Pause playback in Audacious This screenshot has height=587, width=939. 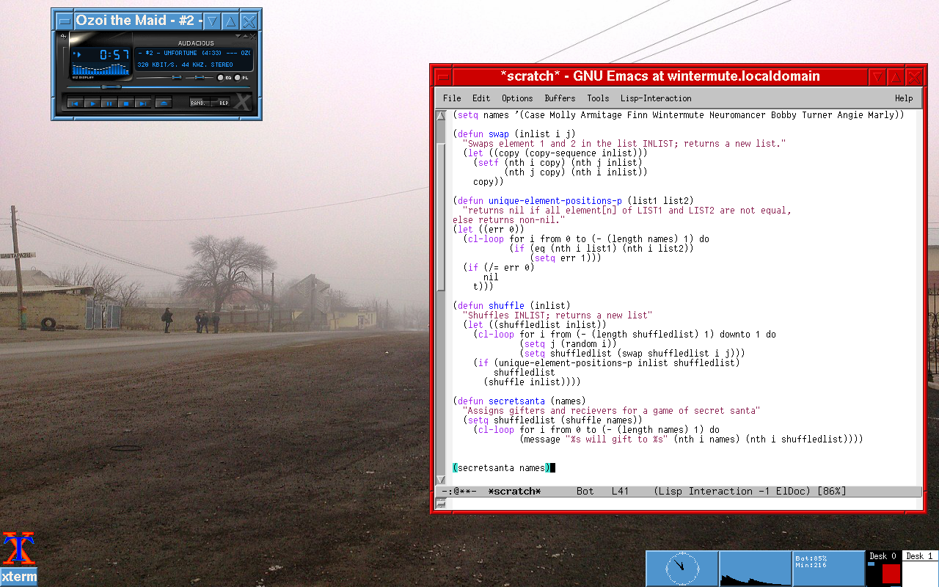coord(109,103)
